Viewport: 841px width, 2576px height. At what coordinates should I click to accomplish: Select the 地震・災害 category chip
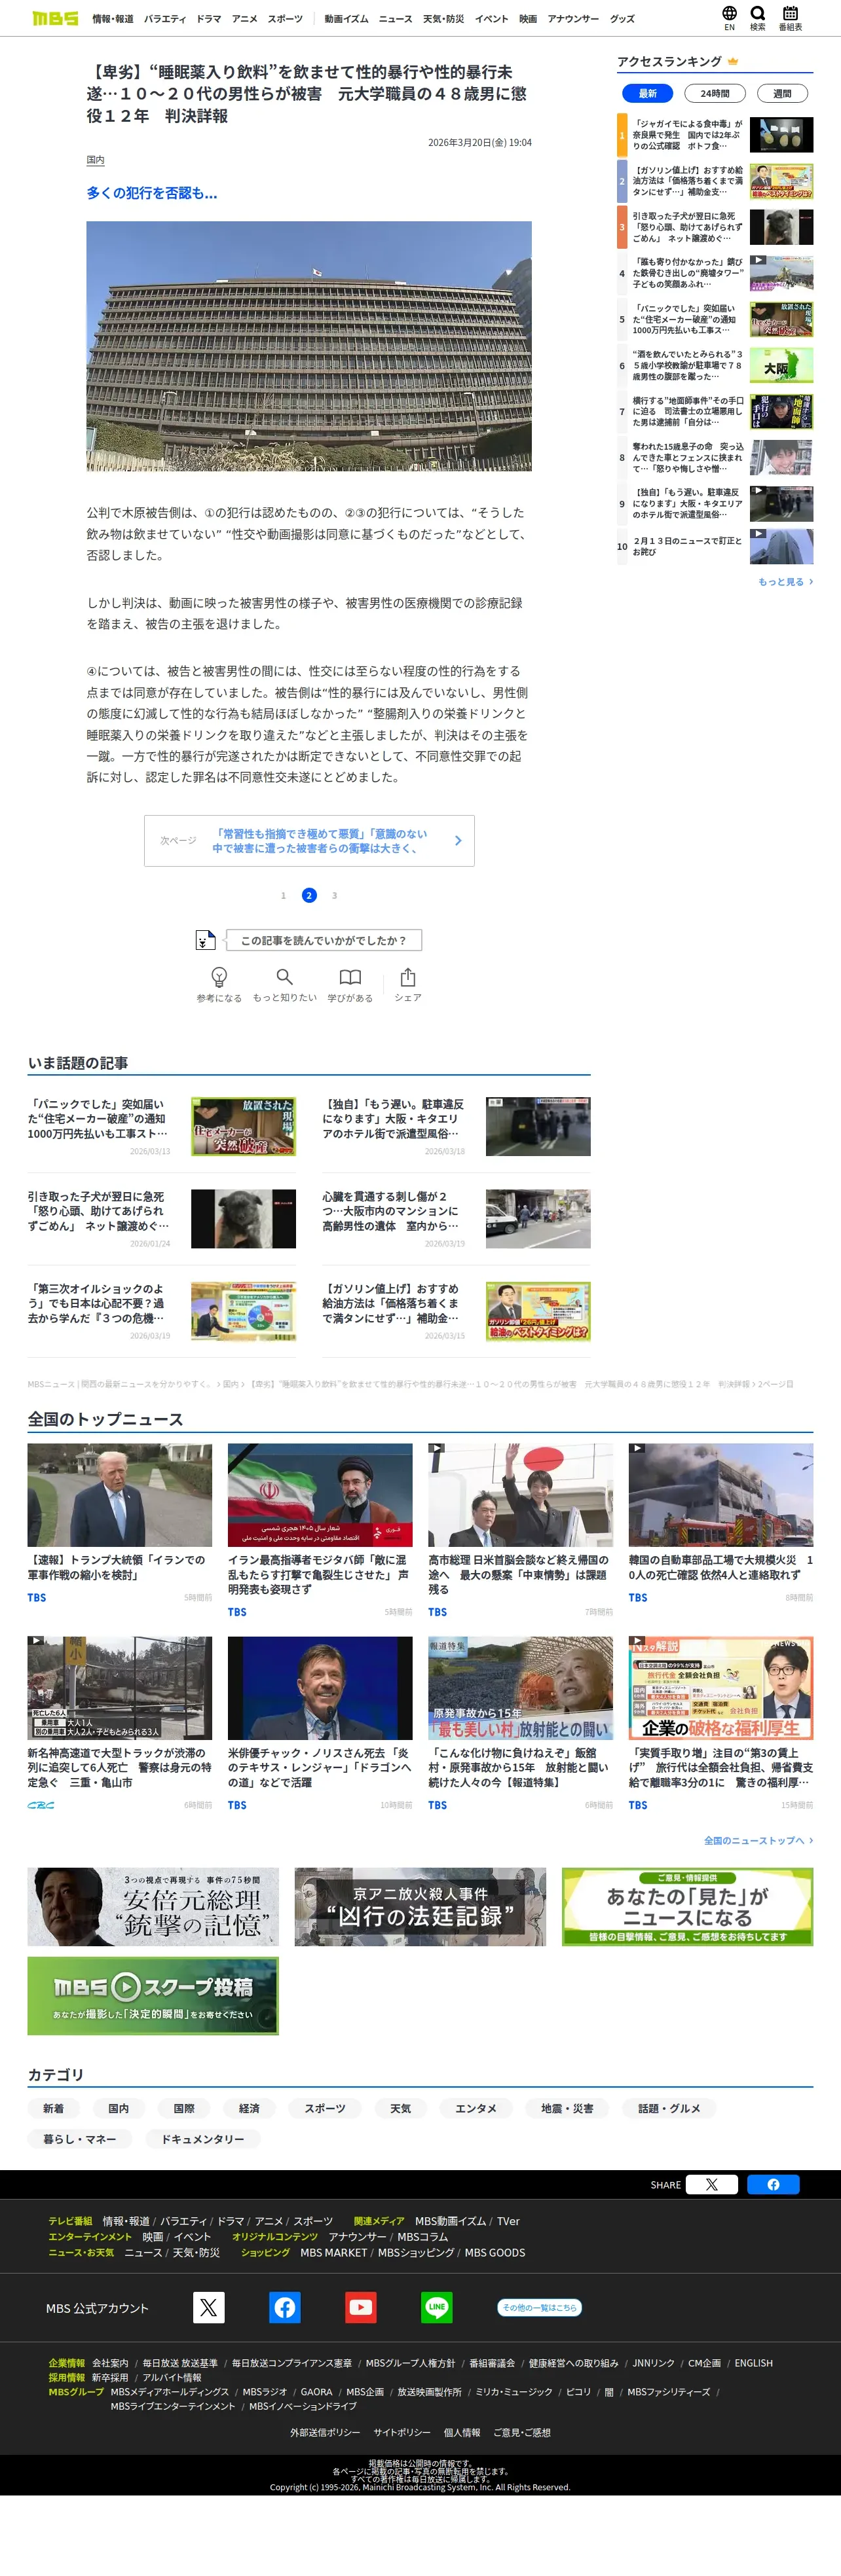567,2108
